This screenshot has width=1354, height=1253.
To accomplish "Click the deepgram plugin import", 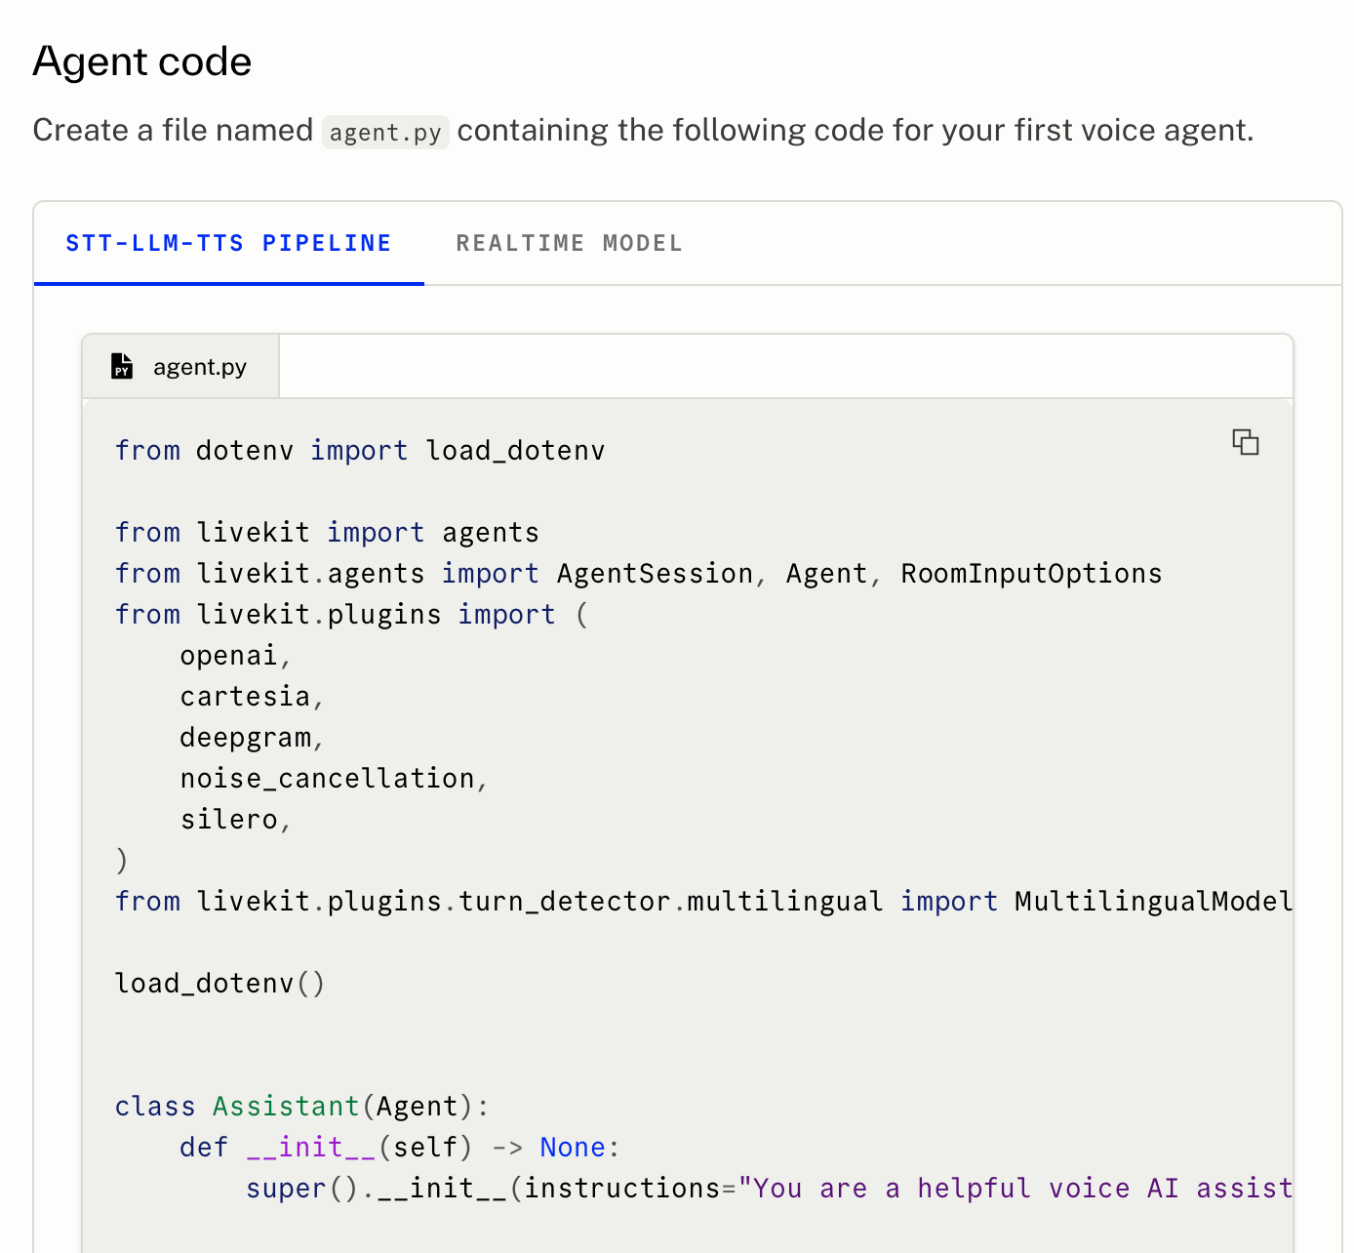I will tap(245, 737).
